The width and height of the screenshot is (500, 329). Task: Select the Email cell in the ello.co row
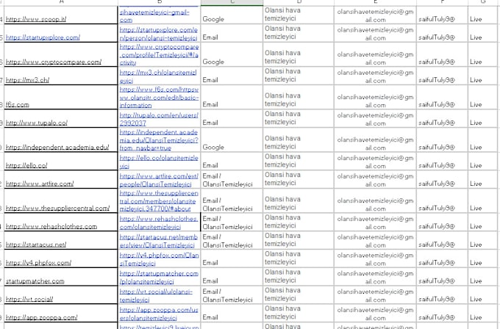pos(232,162)
